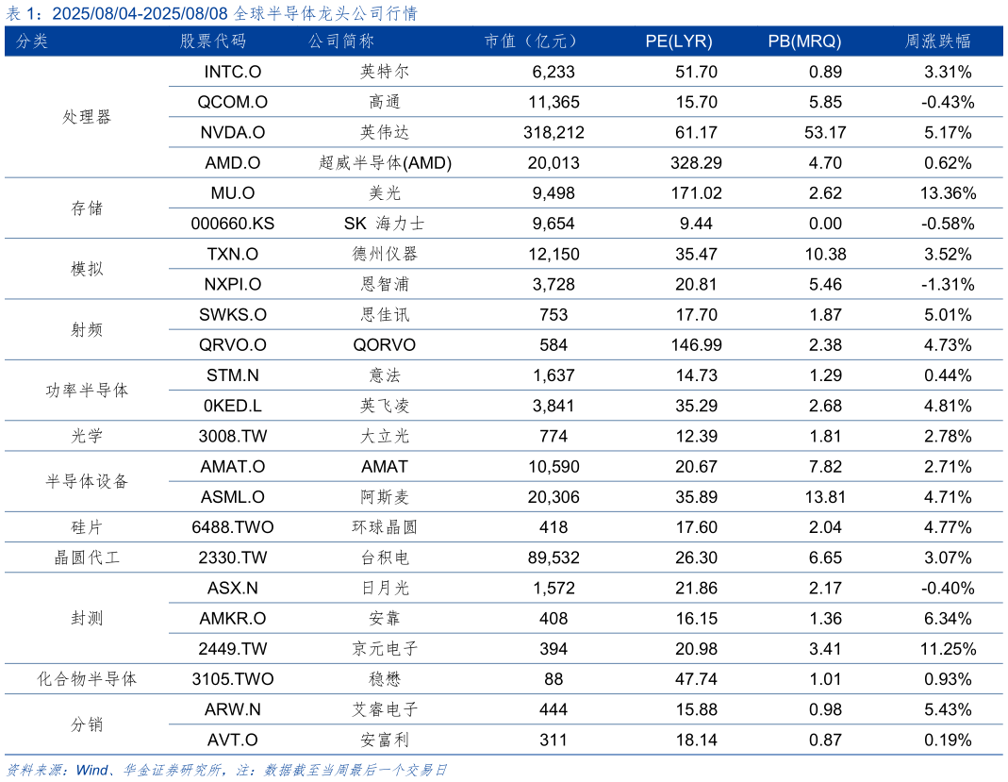The height and width of the screenshot is (782, 1008).
Task: Click the 功率半导体 category cell
Action: 87,391
